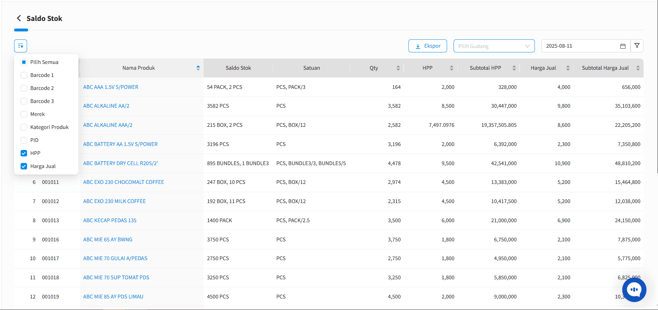
Task: Sort by Harga Jual column arrows
Action: pyautogui.click(x=568, y=68)
